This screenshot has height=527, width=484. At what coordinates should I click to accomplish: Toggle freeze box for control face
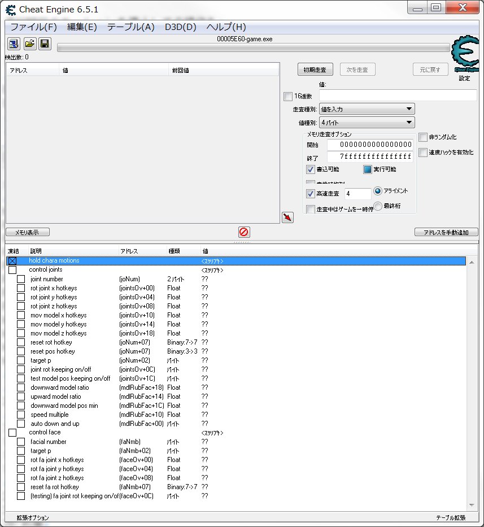click(12, 433)
